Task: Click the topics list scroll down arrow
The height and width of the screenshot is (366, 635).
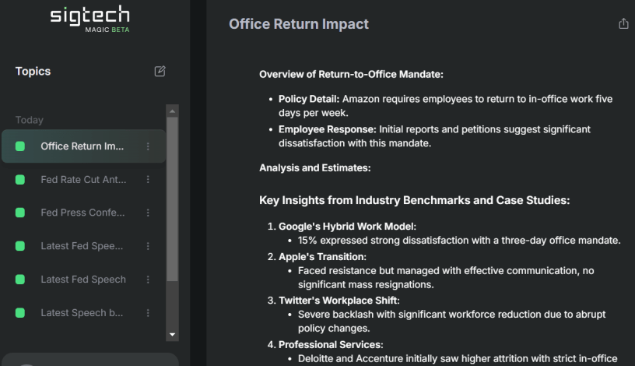Action: coord(173,334)
